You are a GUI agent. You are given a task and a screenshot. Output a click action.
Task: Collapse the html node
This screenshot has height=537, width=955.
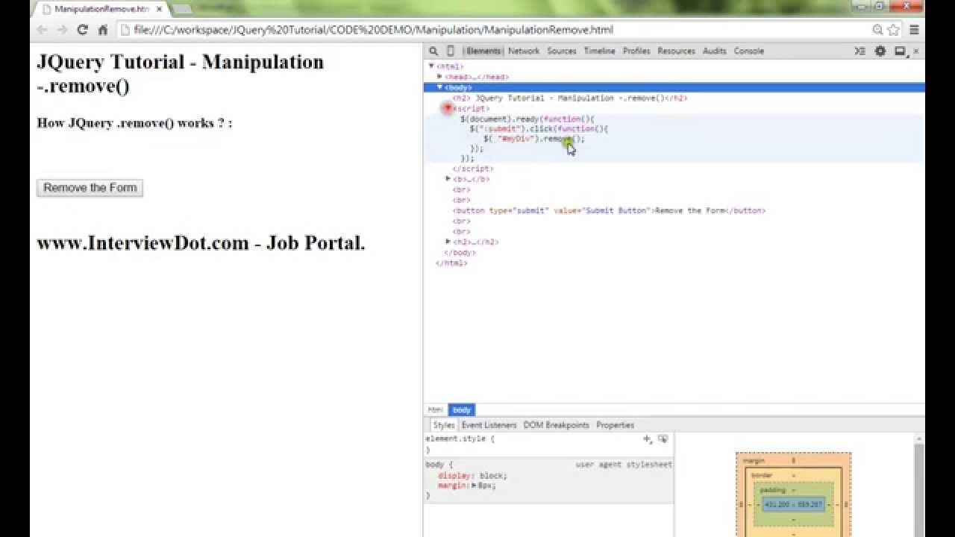(431, 66)
